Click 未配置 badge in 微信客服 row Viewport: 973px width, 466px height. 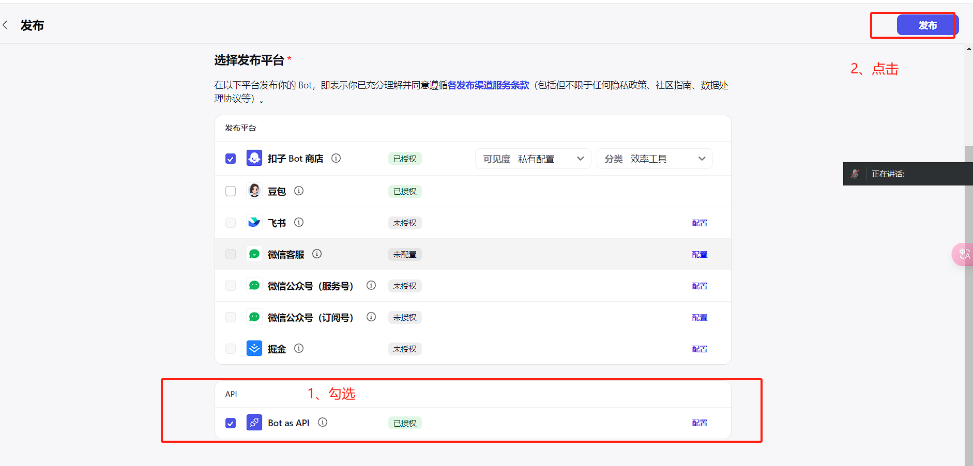pyautogui.click(x=405, y=254)
